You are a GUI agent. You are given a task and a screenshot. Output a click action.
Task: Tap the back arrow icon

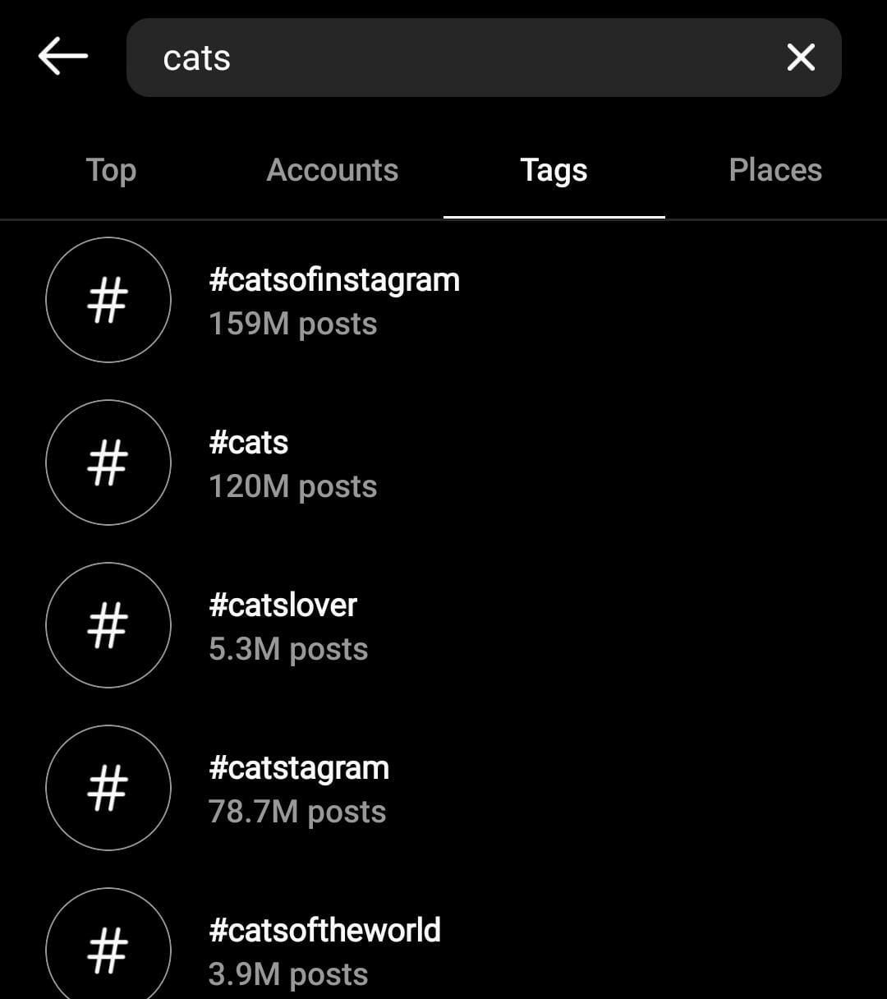click(62, 57)
